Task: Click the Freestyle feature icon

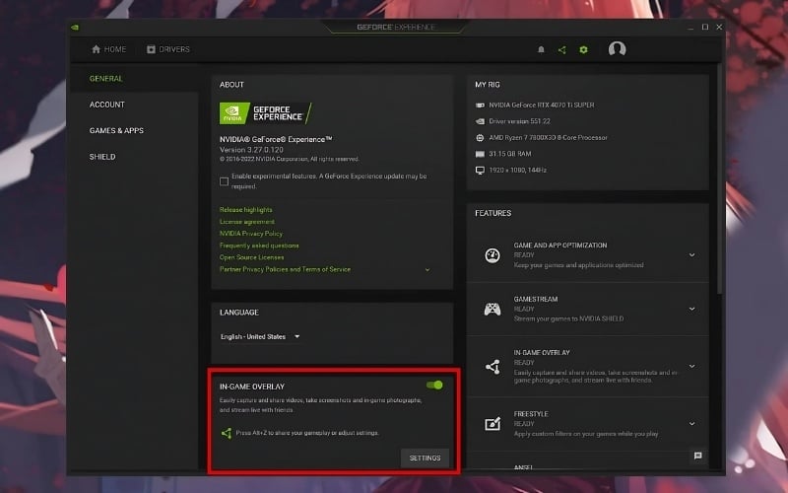Action: (492, 424)
